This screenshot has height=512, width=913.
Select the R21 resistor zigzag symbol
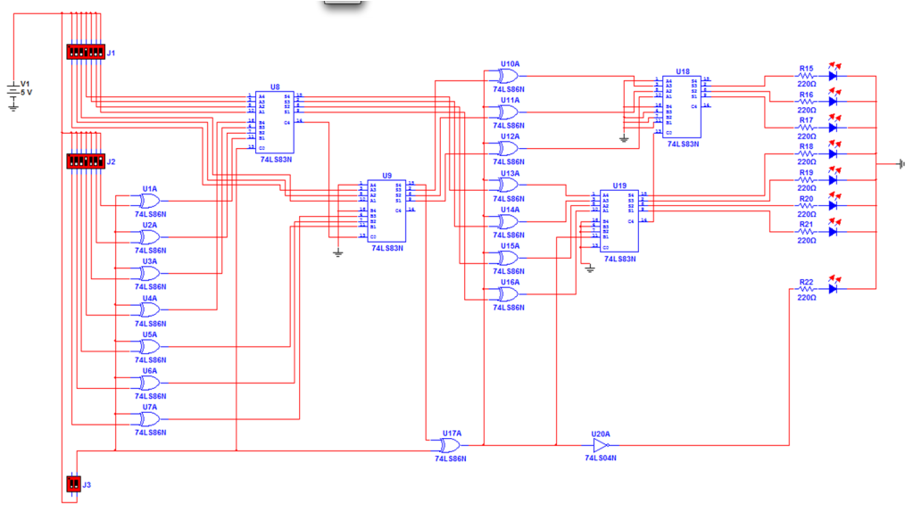pyautogui.click(x=806, y=232)
